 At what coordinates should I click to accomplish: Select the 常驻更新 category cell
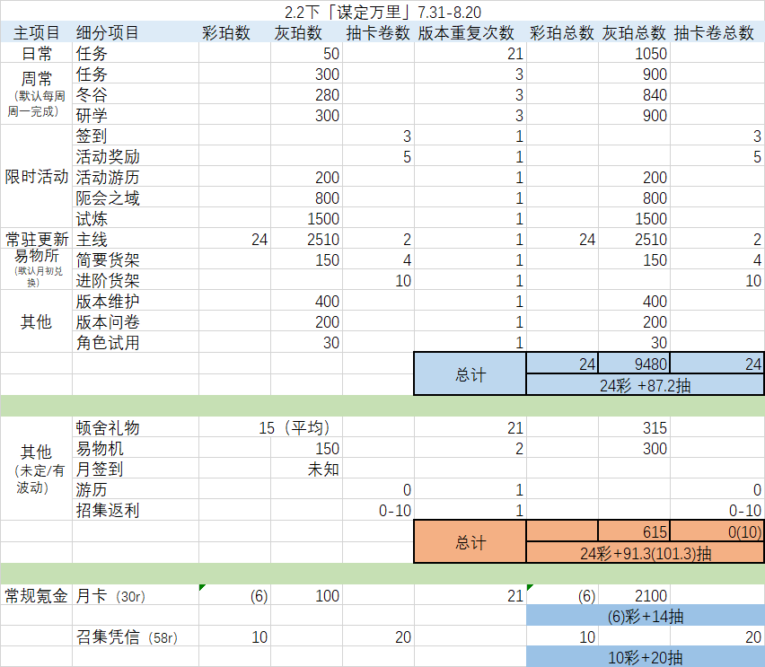[x=37, y=239]
